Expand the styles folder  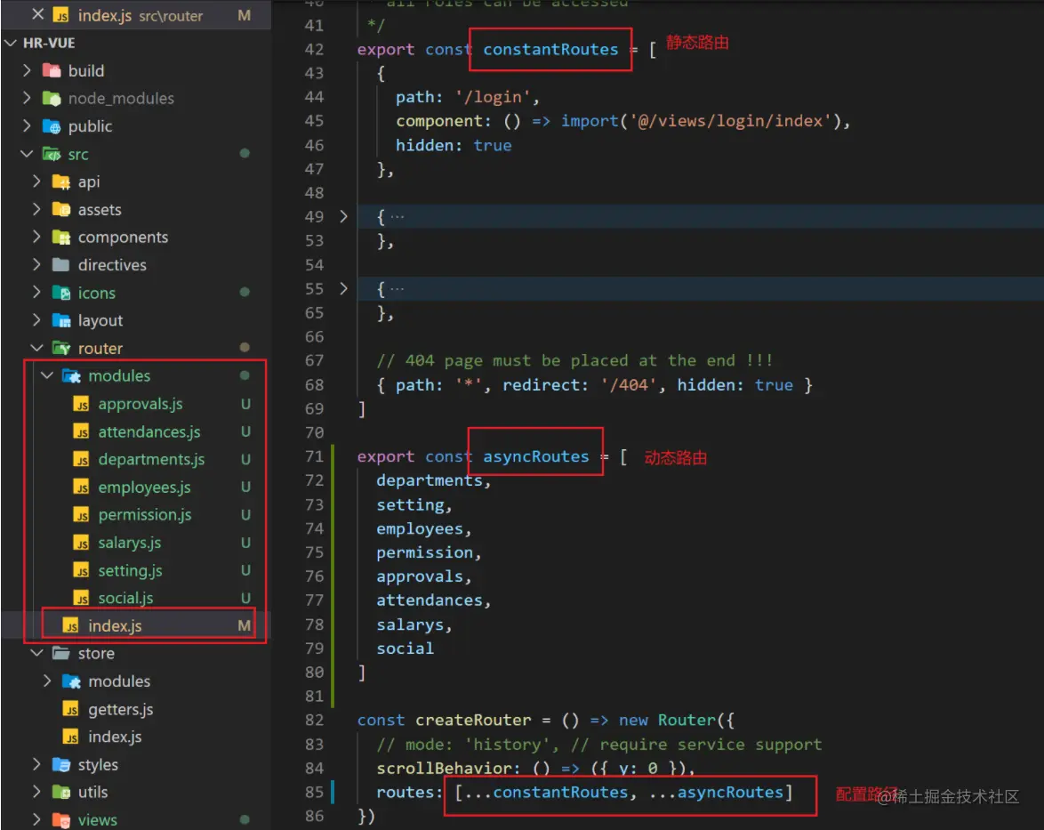pyautogui.click(x=36, y=764)
